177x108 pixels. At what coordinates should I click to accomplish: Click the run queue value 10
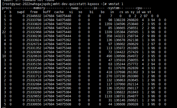coord(4,56)
